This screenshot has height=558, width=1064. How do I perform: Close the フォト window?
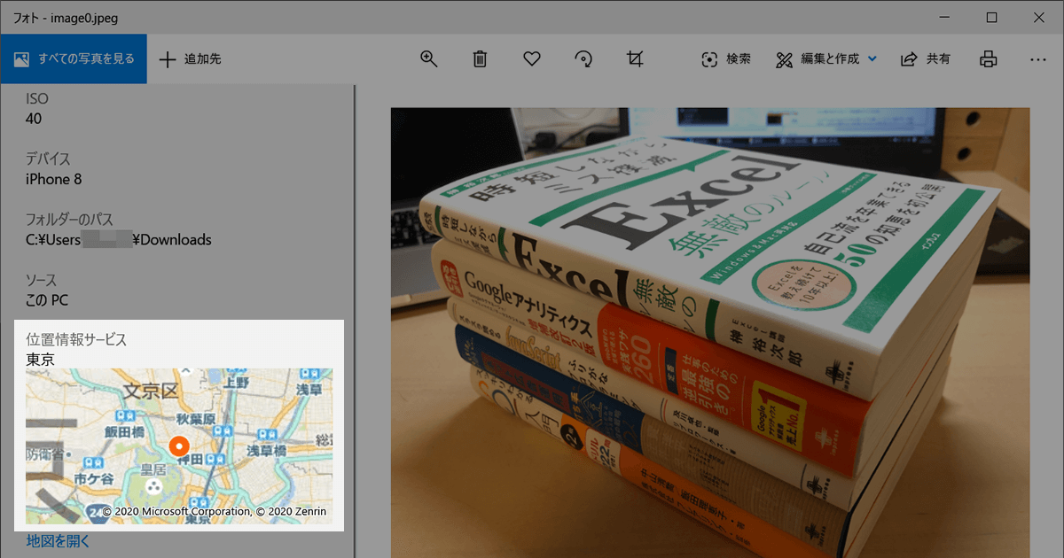[1039, 17]
